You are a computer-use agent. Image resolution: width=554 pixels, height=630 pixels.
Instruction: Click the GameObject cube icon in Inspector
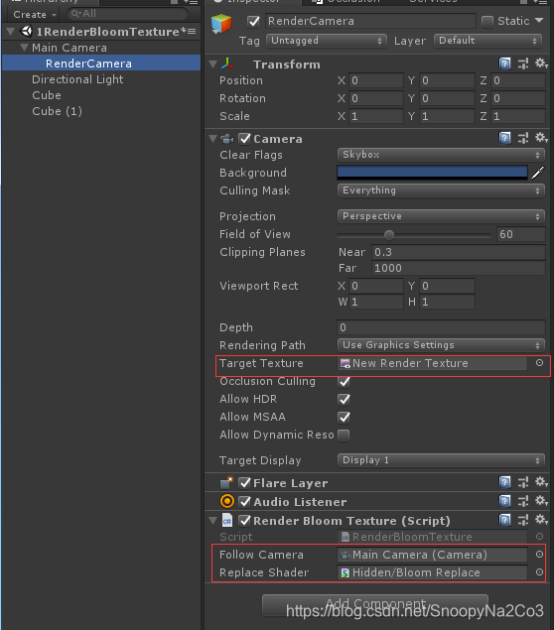(x=221, y=24)
